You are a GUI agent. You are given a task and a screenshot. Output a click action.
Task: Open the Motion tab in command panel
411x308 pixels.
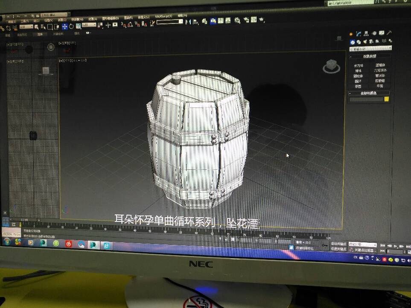point(374,33)
